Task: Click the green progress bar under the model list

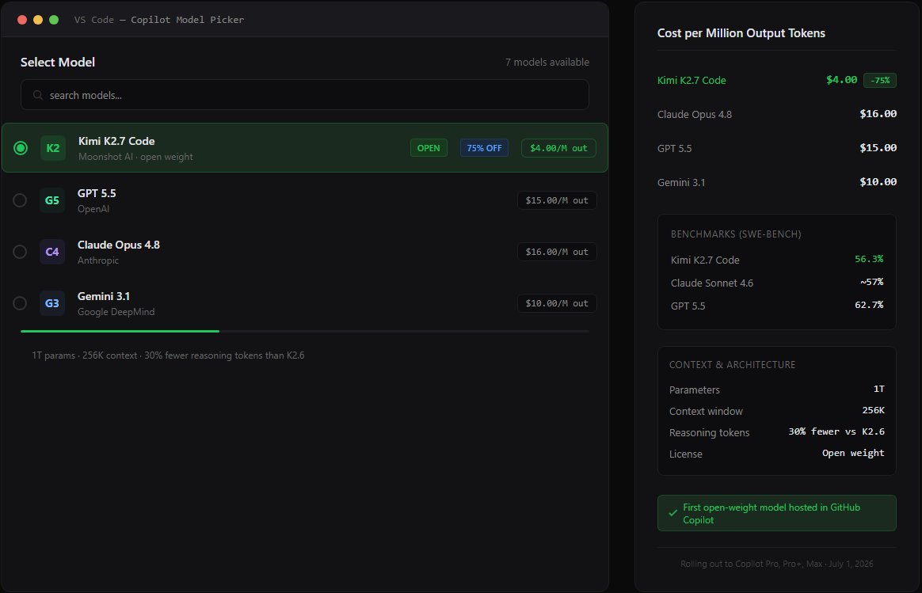Action: [x=120, y=332]
